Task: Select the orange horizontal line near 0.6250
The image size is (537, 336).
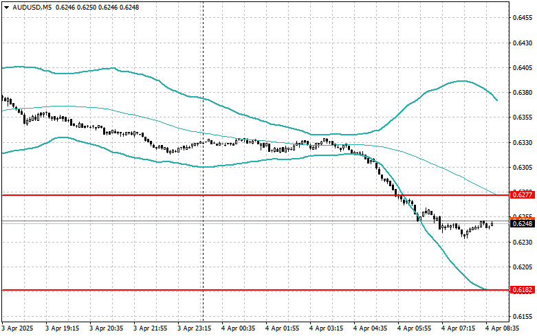Action: click(256, 221)
